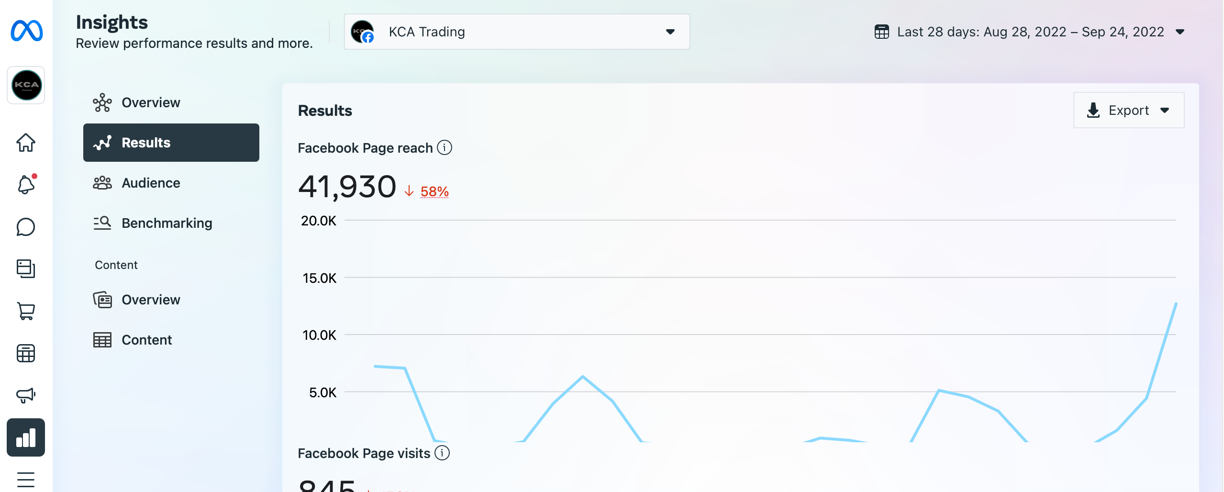This screenshot has width=1224, height=492.
Task: Open the Ads megaphone icon
Action: click(x=26, y=395)
